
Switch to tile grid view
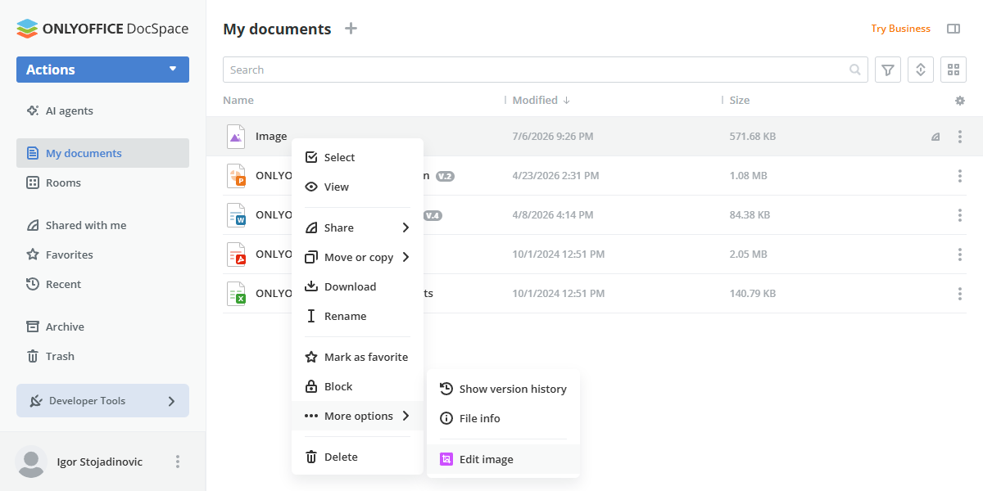pos(954,70)
